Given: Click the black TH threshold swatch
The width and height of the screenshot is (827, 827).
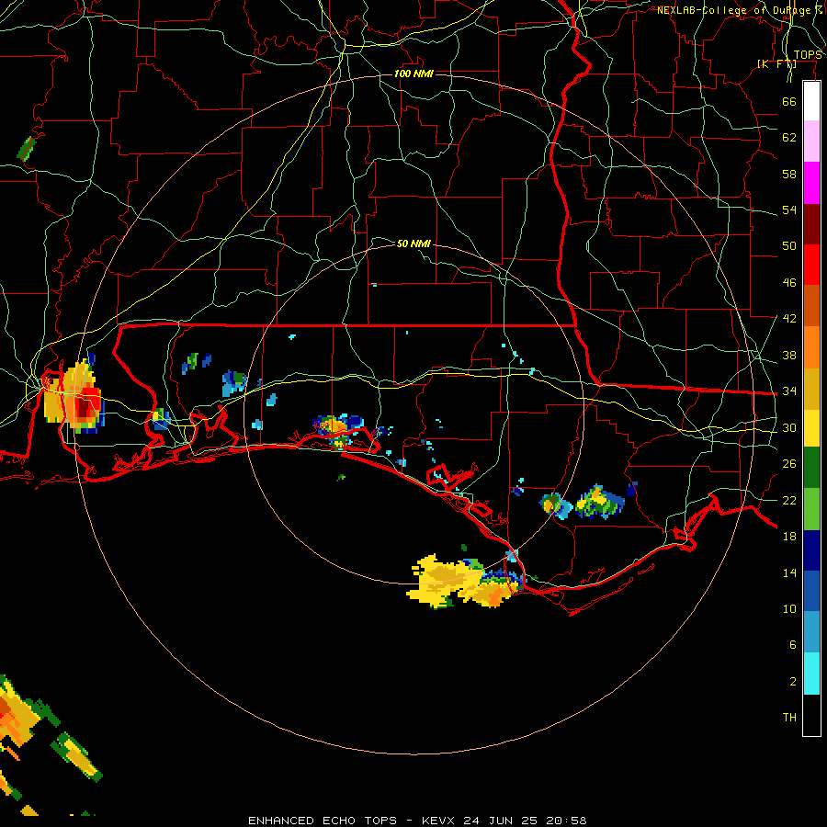Looking at the screenshot, I should pos(811,715).
